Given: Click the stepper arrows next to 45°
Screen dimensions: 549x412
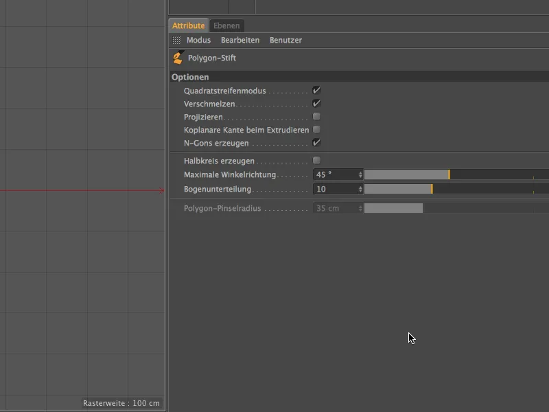Looking at the screenshot, I should coord(360,174).
